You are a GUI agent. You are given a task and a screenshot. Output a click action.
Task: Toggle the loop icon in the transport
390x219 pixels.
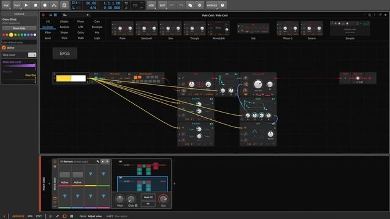coord(135,5)
